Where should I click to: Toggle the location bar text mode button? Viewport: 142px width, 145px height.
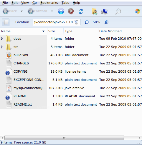[x=6, y=22]
